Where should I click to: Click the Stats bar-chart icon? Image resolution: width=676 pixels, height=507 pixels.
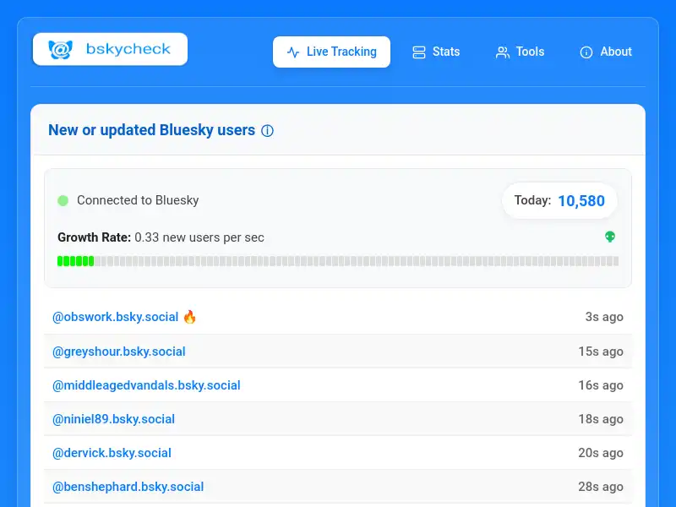pos(417,52)
